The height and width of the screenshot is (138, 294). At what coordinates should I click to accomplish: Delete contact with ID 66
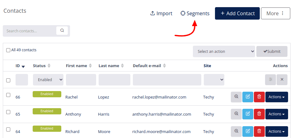tap(259, 97)
